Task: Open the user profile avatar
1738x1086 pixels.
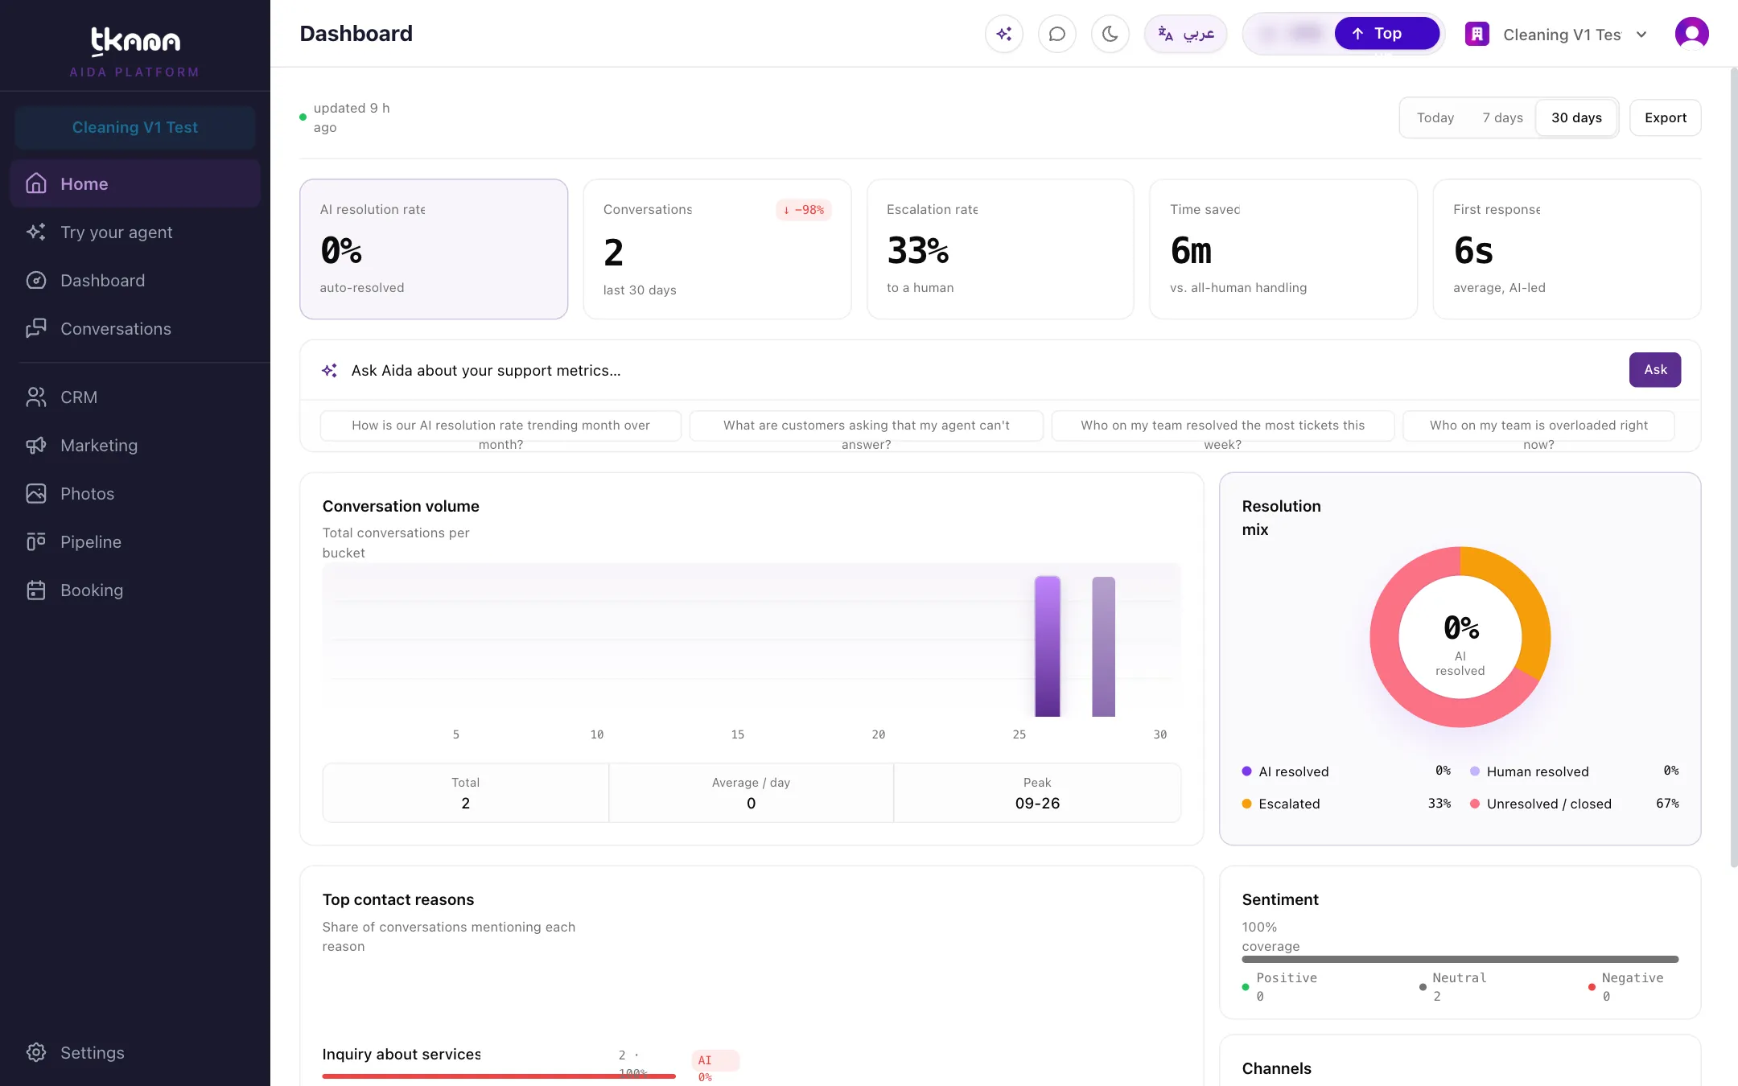Action: click(1691, 34)
